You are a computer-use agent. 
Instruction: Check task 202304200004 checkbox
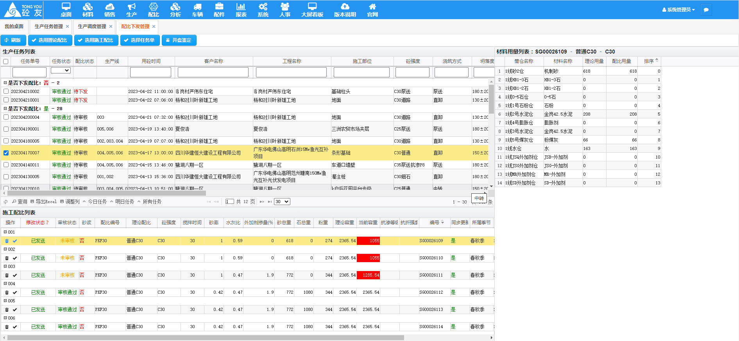pyautogui.click(x=6, y=117)
